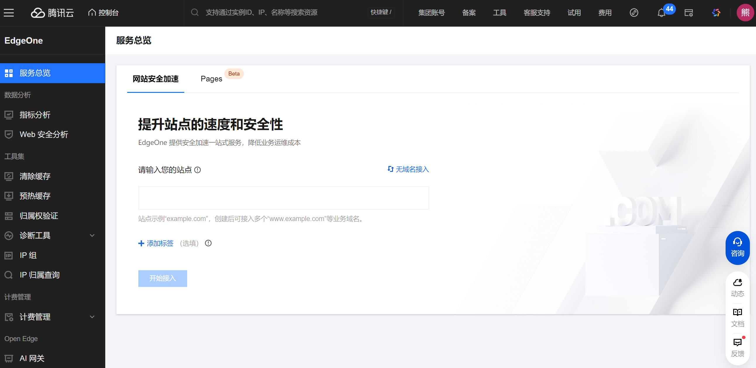The image size is (756, 368).
Task: Click the 快捷键 / shortcut badge
Action: coord(381,12)
